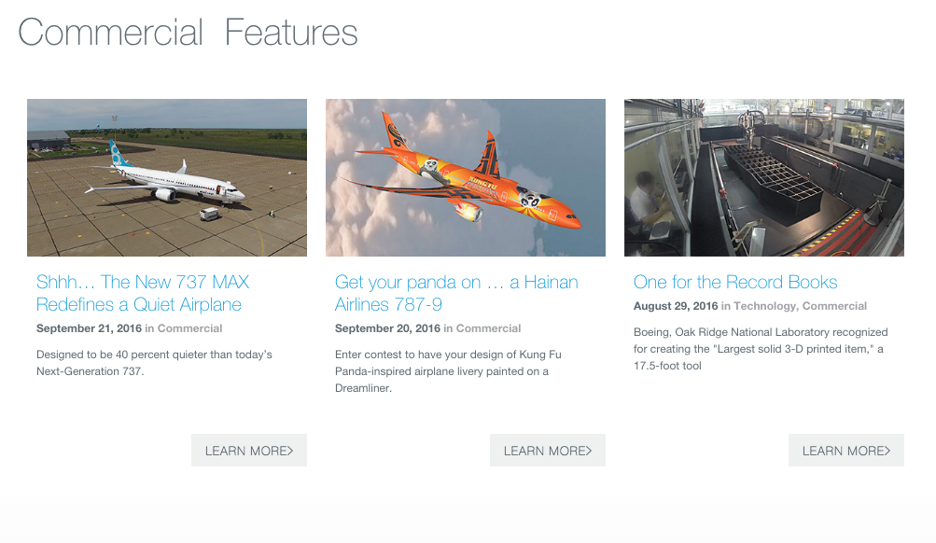
Task: Open the 3-D printing lab image
Action: point(764,178)
